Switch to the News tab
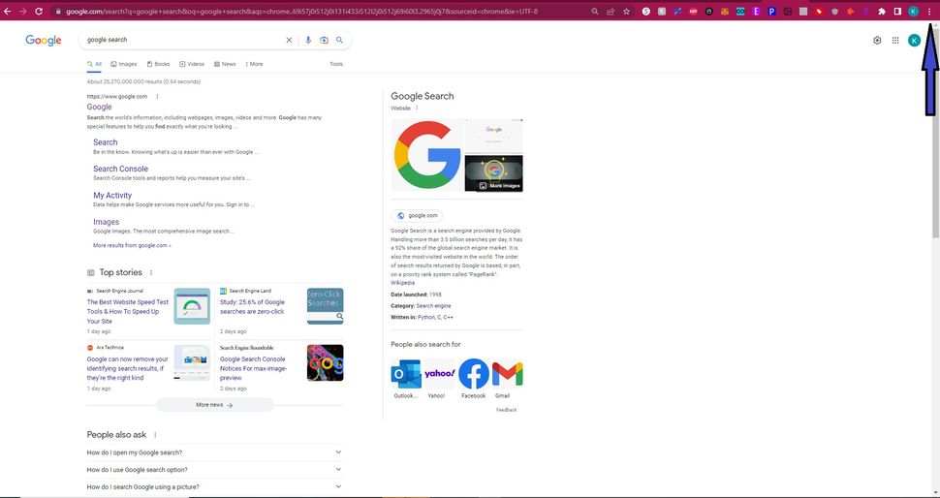 225,64
